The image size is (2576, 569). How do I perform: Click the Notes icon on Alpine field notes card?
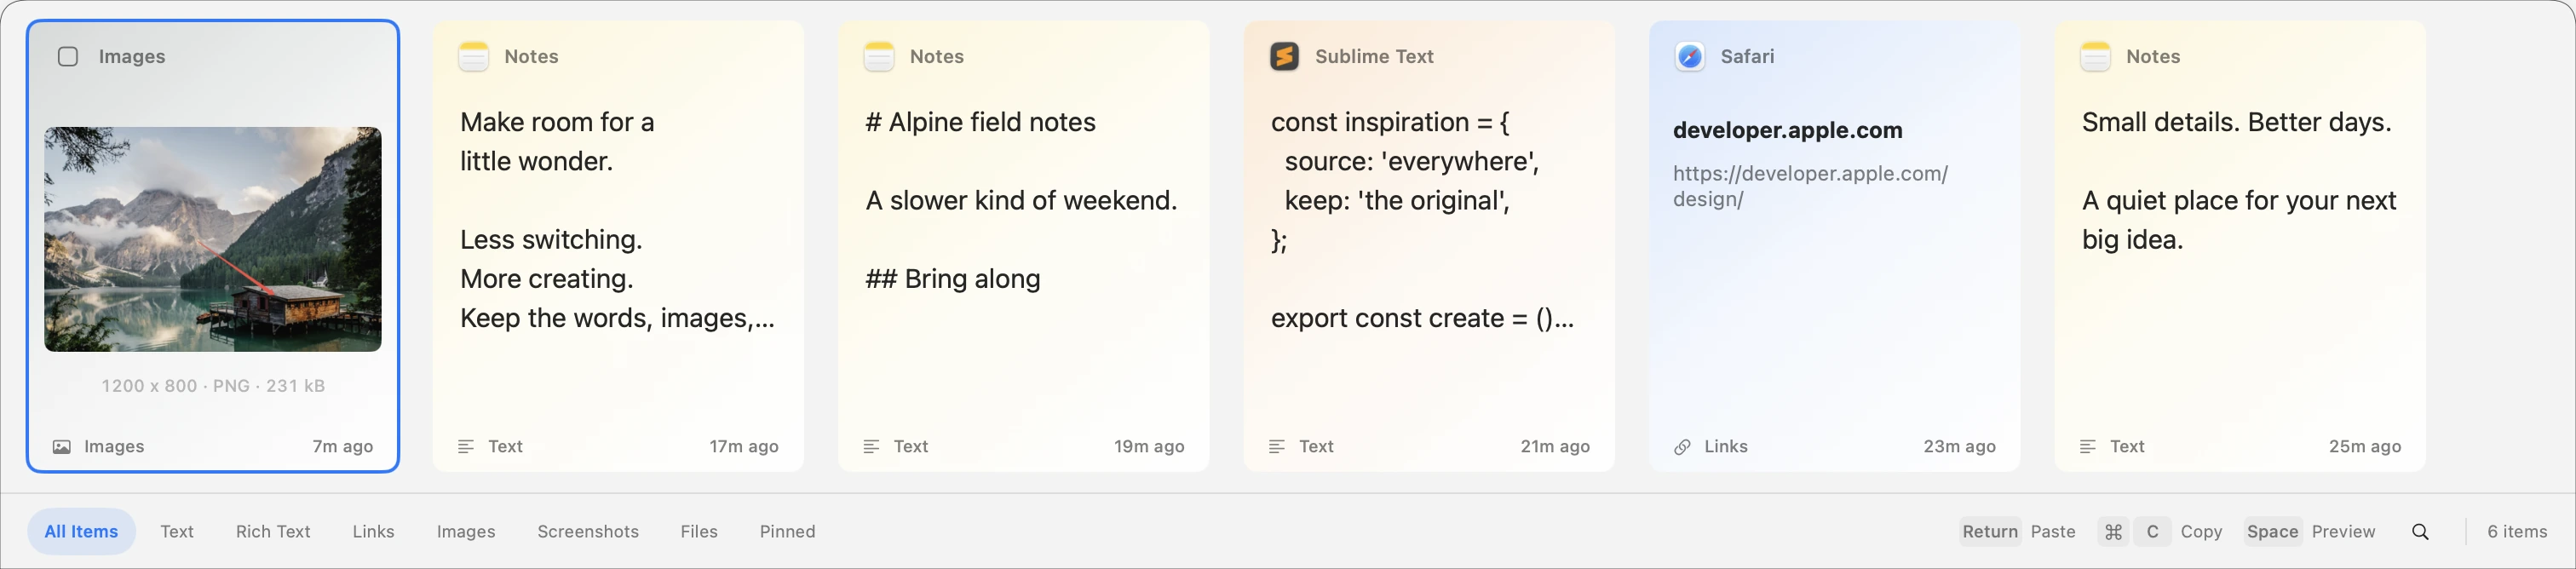pos(879,57)
